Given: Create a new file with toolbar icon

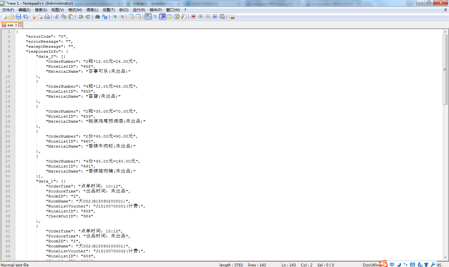Looking at the screenshot, I should point(4,17).
